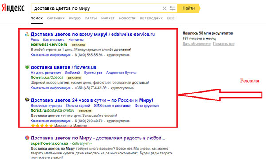Open the Карты tab

pyautogui.click(x=91, y=18)
